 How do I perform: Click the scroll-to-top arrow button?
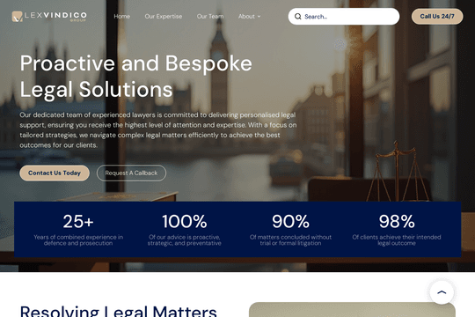coord(442,292)
